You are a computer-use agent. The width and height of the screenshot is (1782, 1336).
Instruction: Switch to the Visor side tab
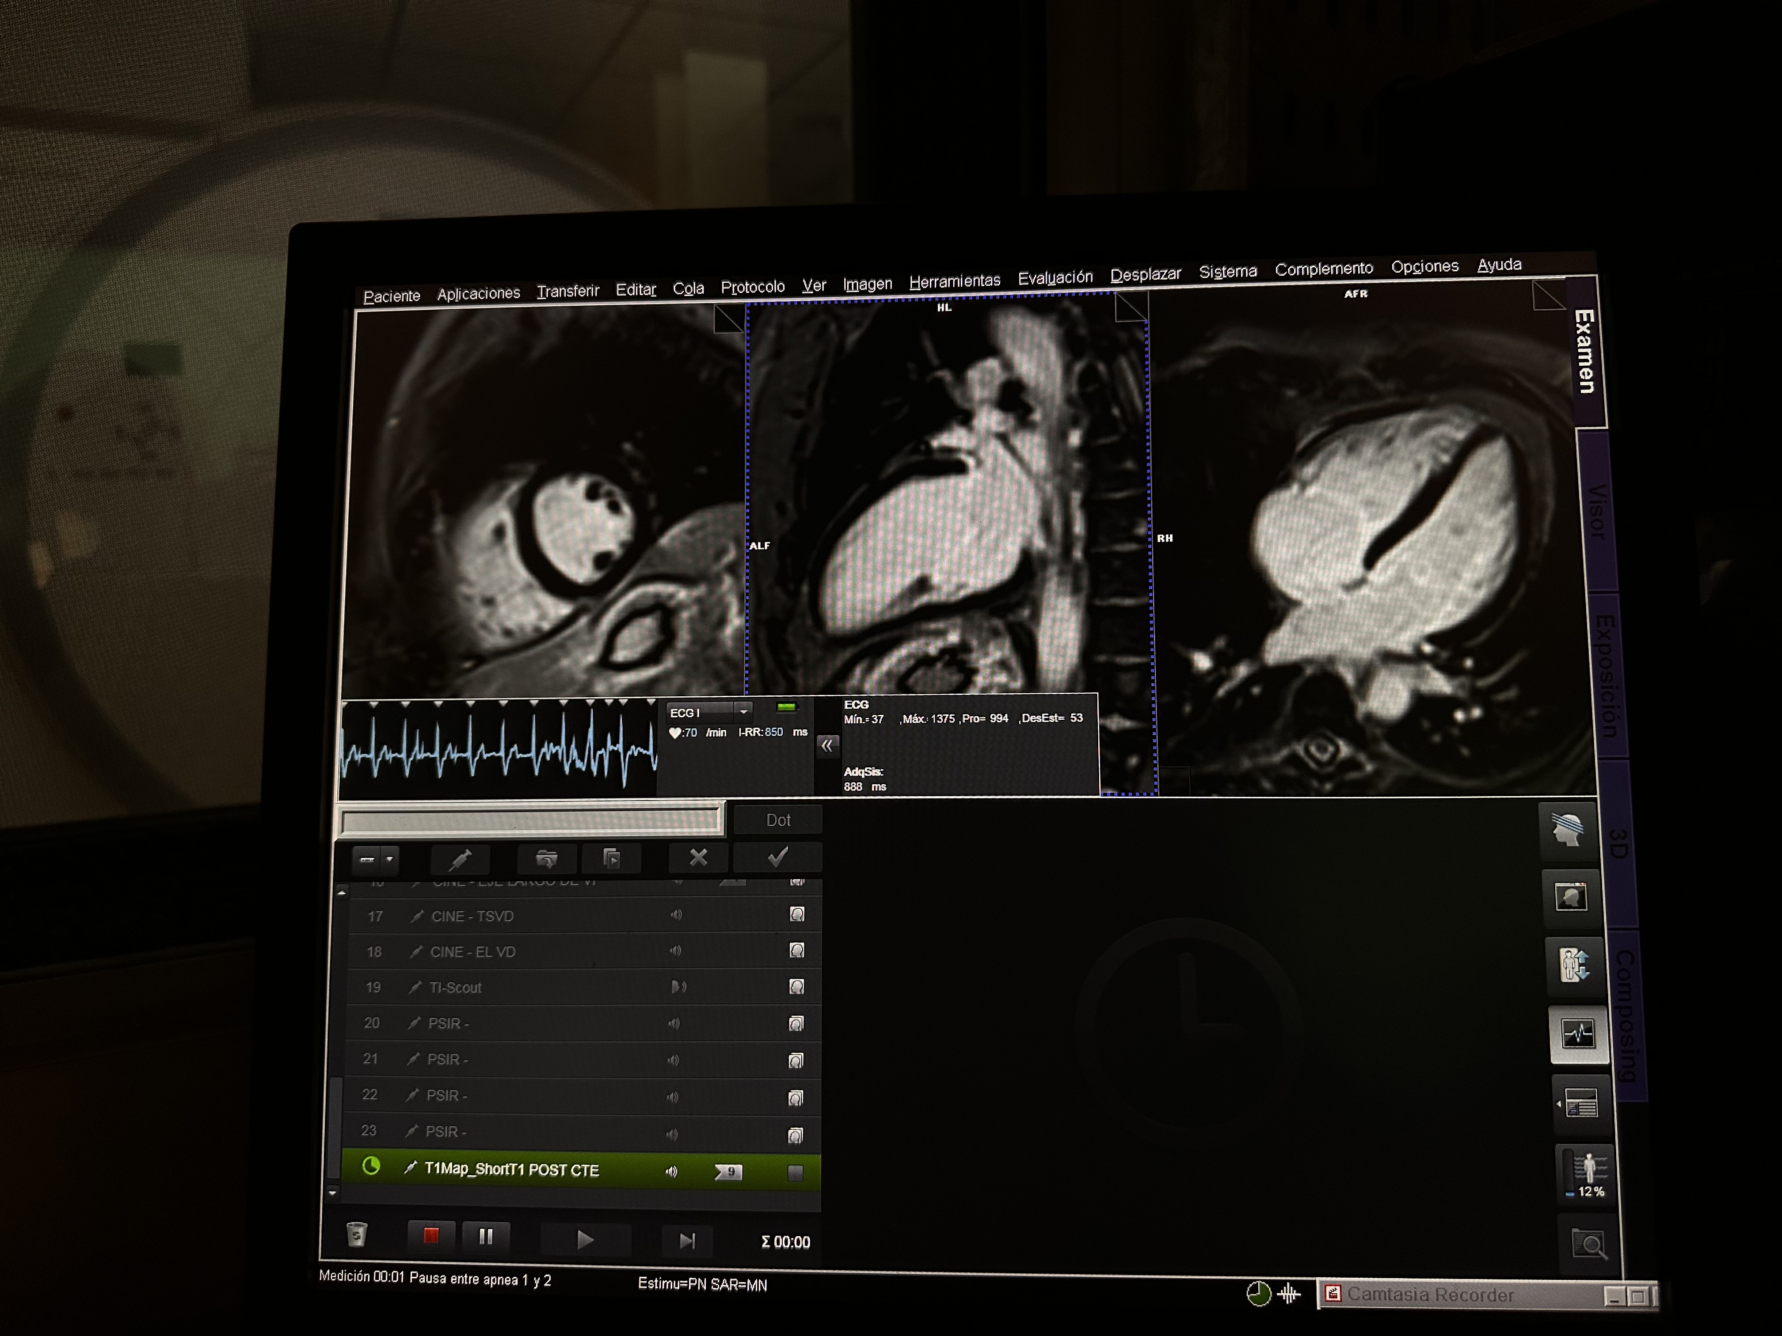pos(1597,511)
